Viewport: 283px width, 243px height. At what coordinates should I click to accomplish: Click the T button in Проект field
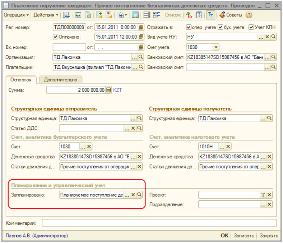263,195
